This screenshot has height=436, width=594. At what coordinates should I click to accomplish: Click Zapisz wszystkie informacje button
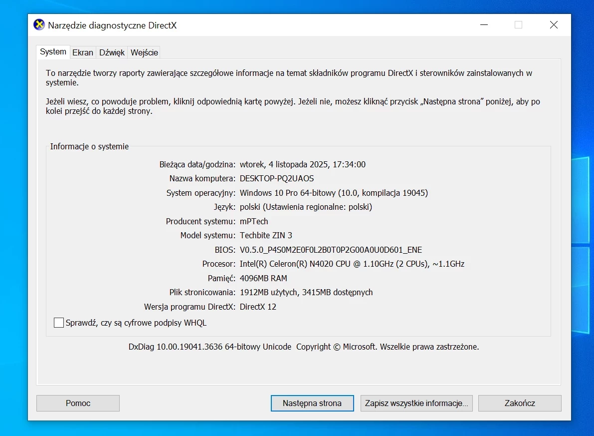pyautogui.click(x=416, y=403)
